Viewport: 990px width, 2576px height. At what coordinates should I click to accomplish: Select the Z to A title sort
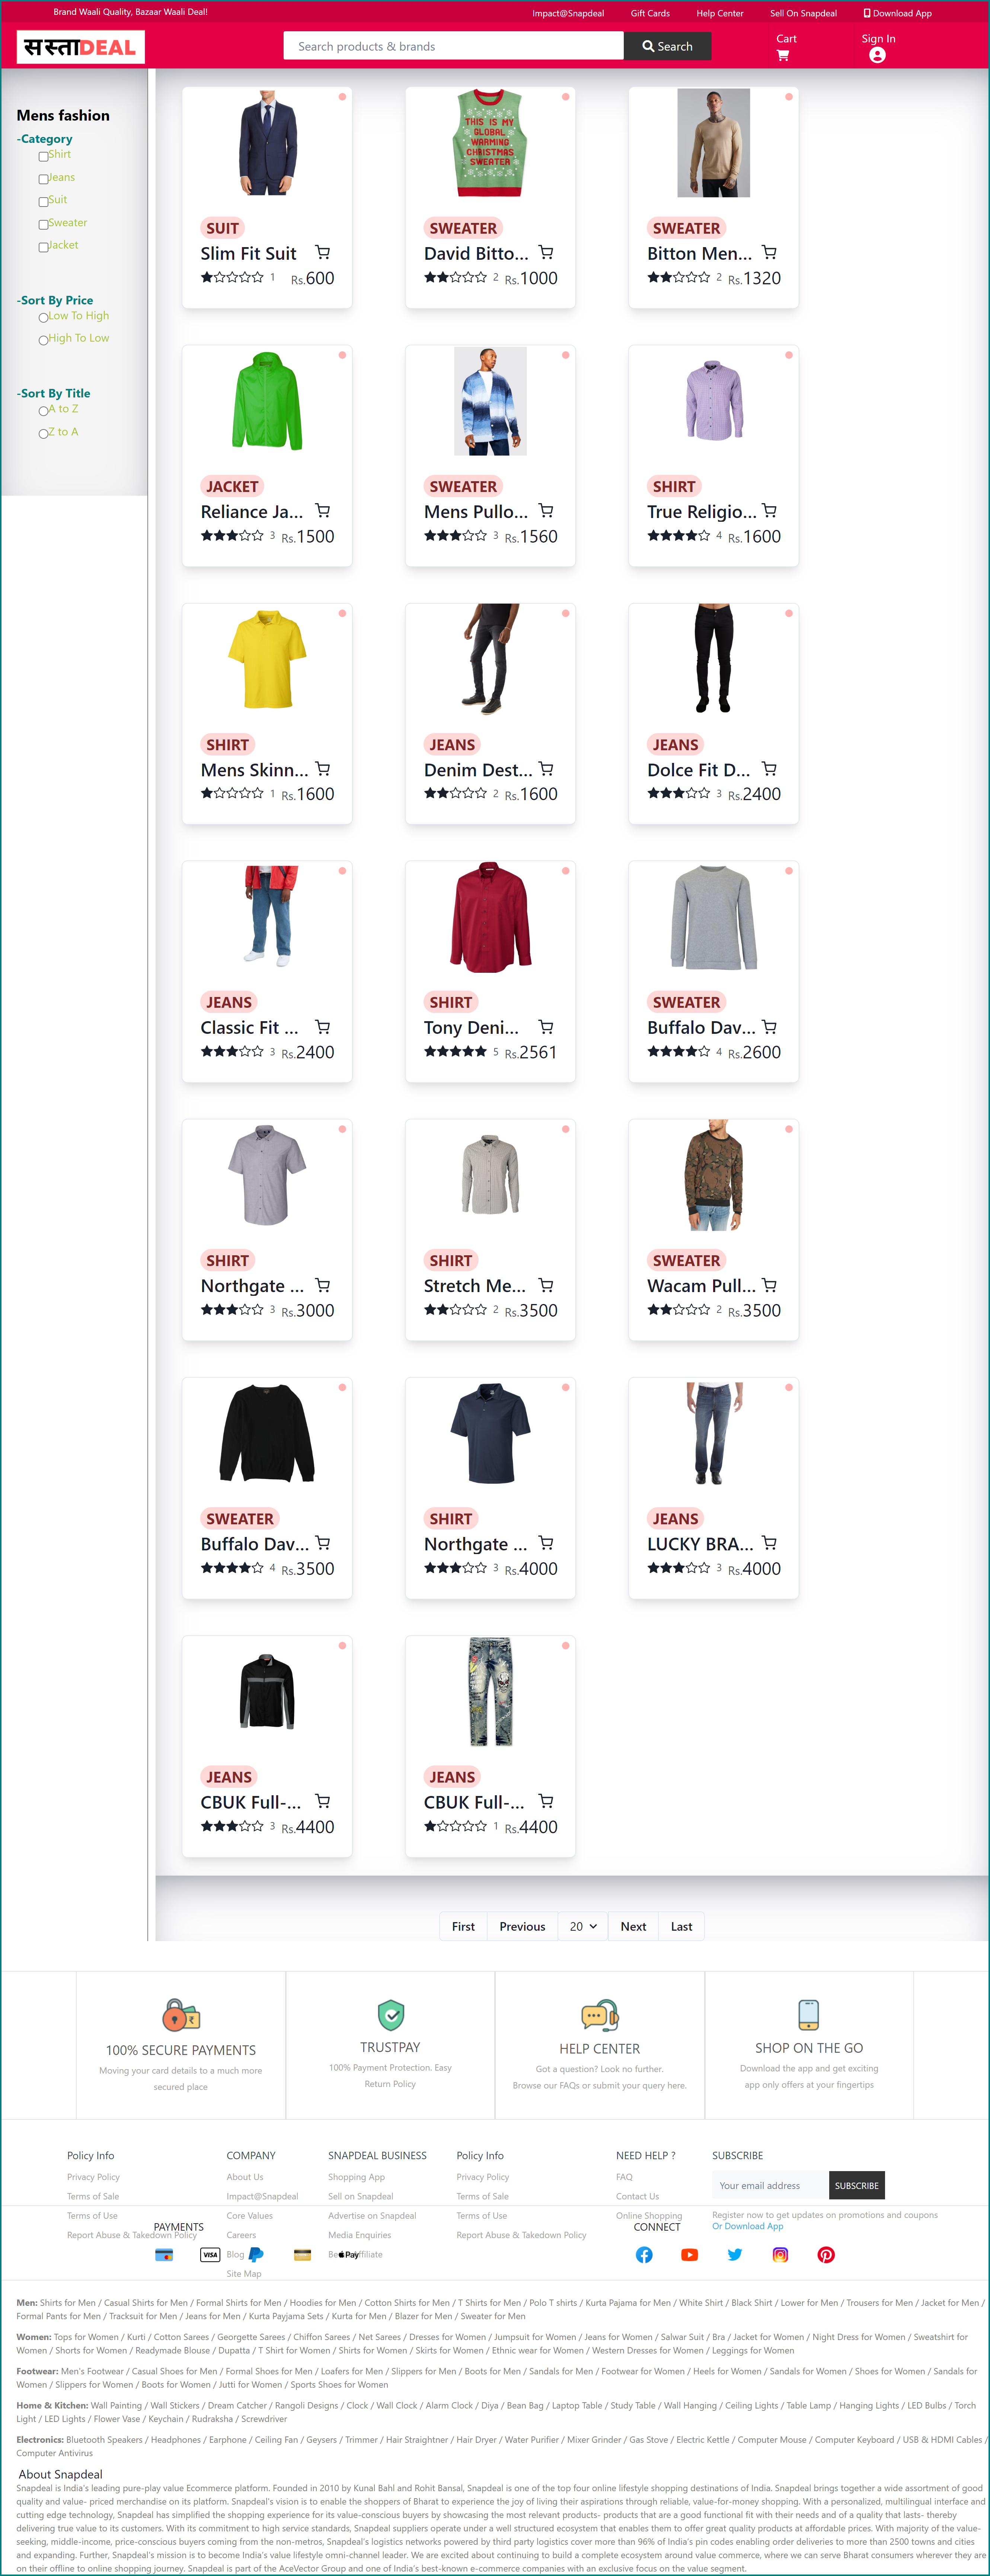pos(43,433)
